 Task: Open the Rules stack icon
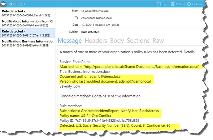(x=173, y=4)
